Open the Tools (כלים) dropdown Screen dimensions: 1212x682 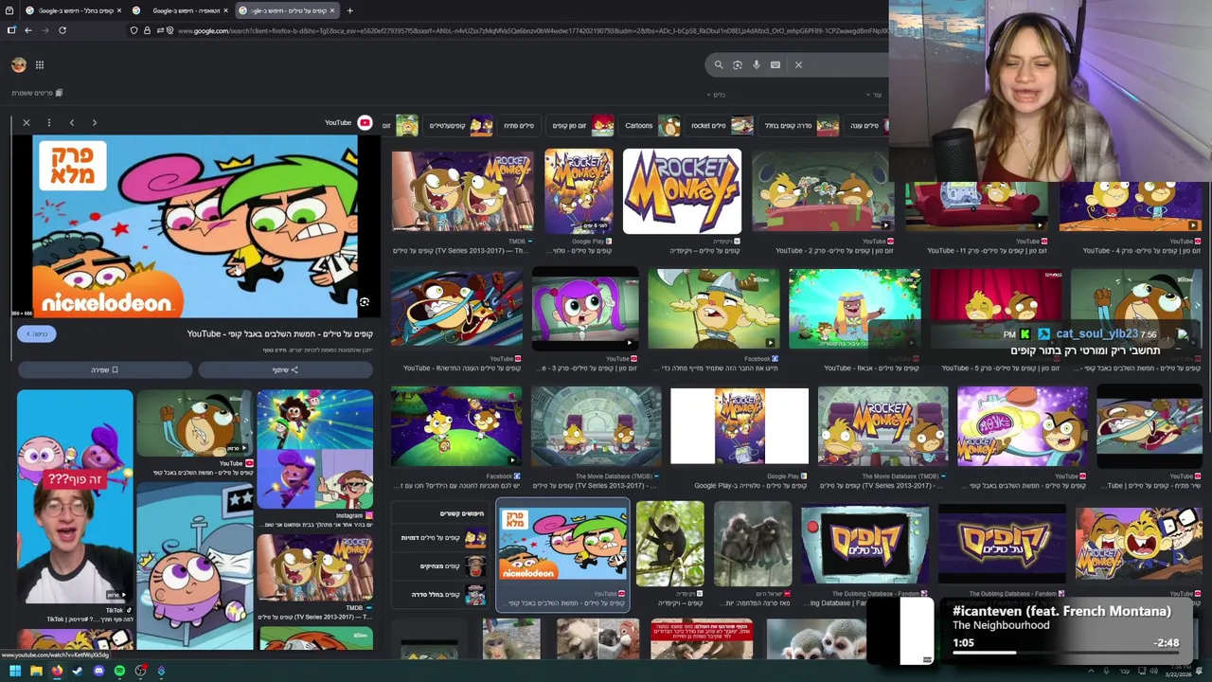tap(716, 95)
